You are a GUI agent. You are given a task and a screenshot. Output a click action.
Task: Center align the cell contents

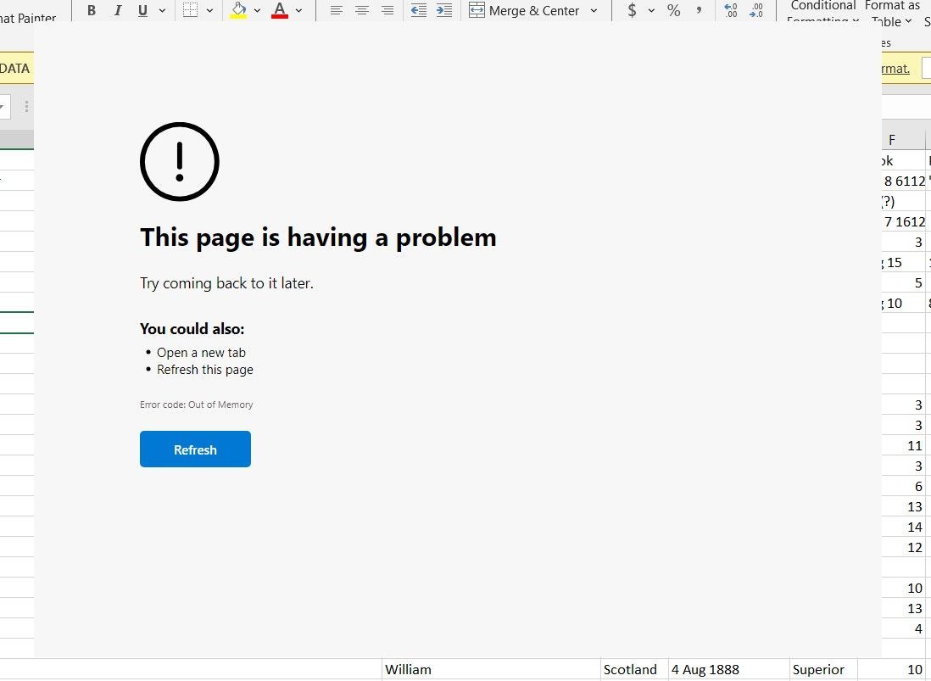pyautogui.click(x=362, y=10)
